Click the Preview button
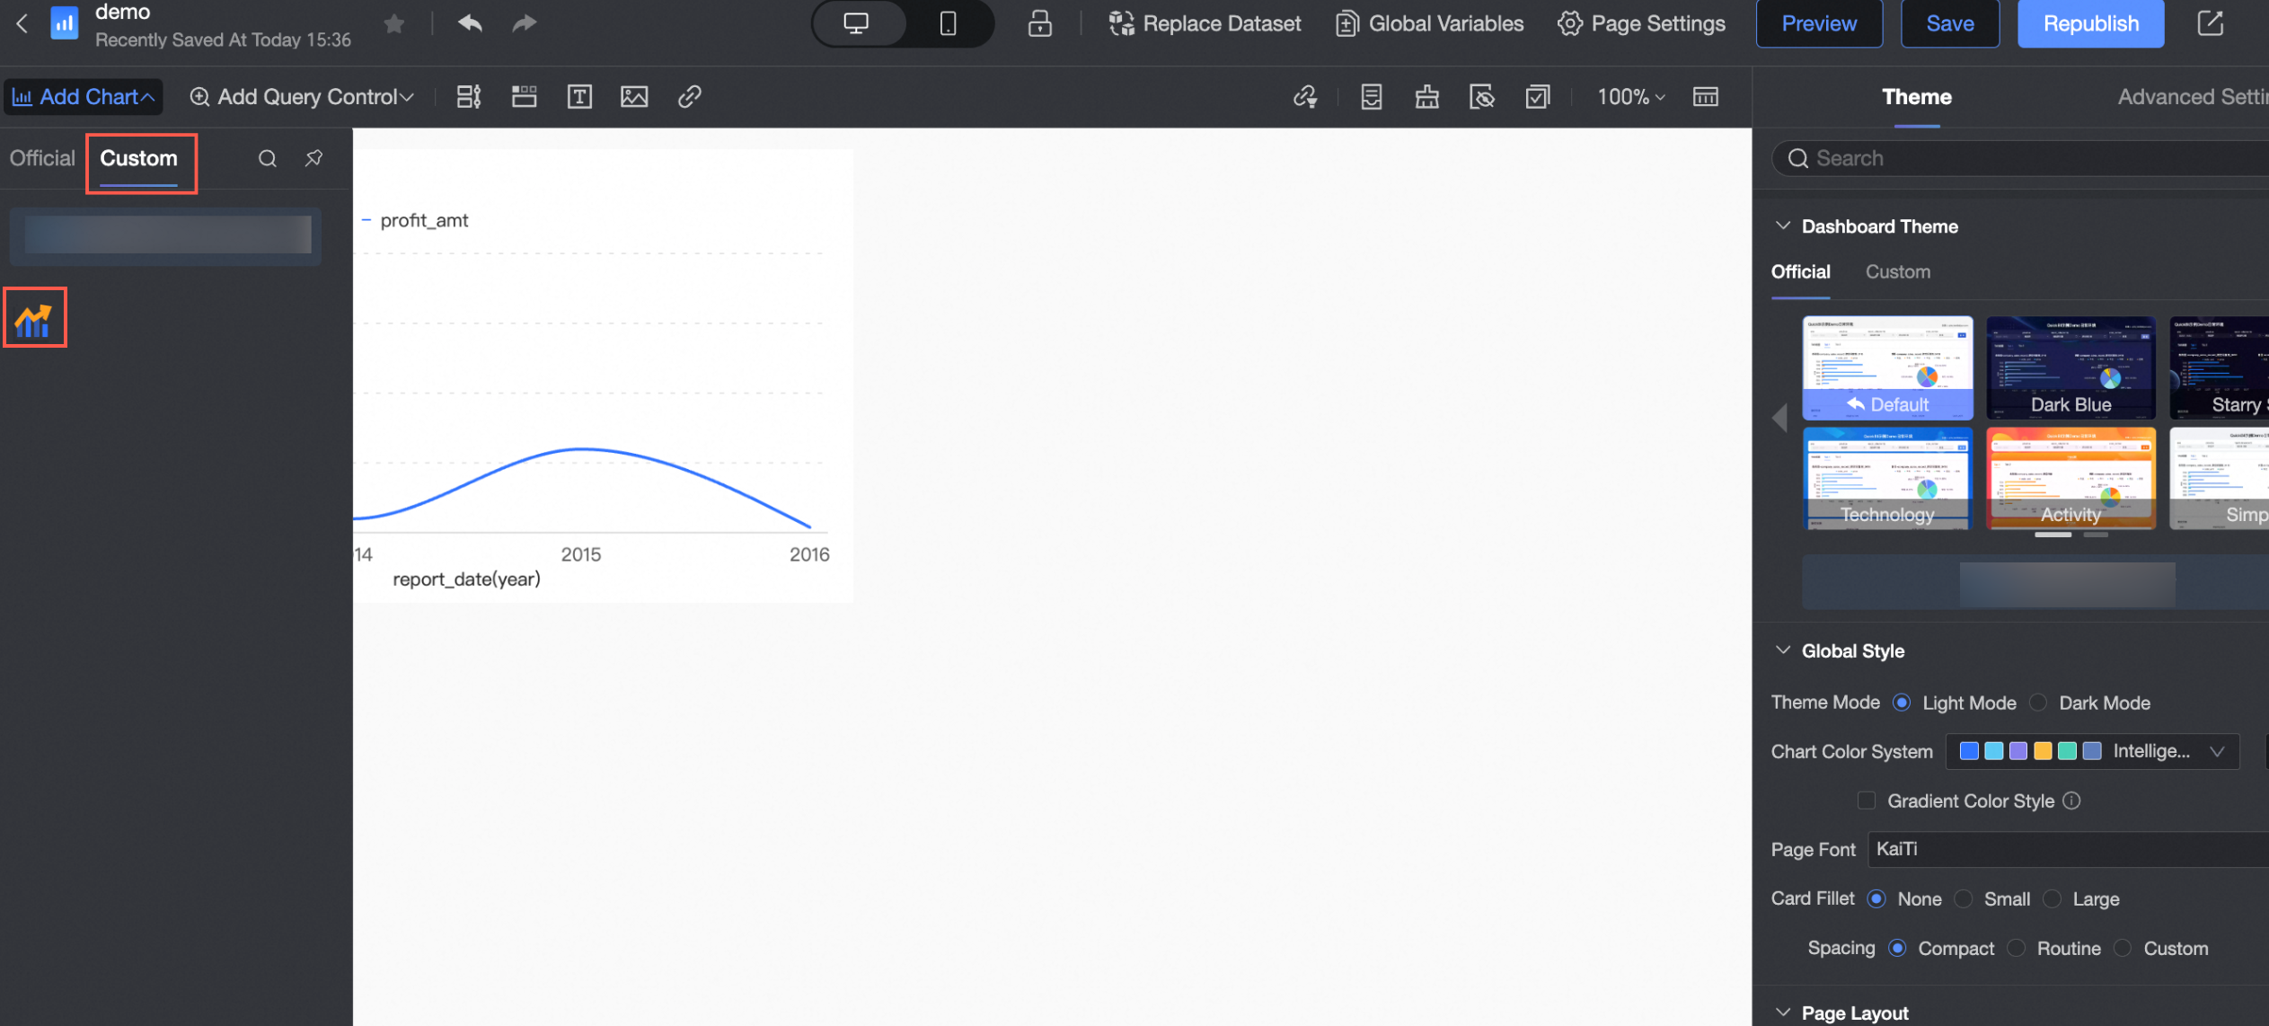The width and height of the screenshot is (2269, 1026). (x=1819, y=23)
